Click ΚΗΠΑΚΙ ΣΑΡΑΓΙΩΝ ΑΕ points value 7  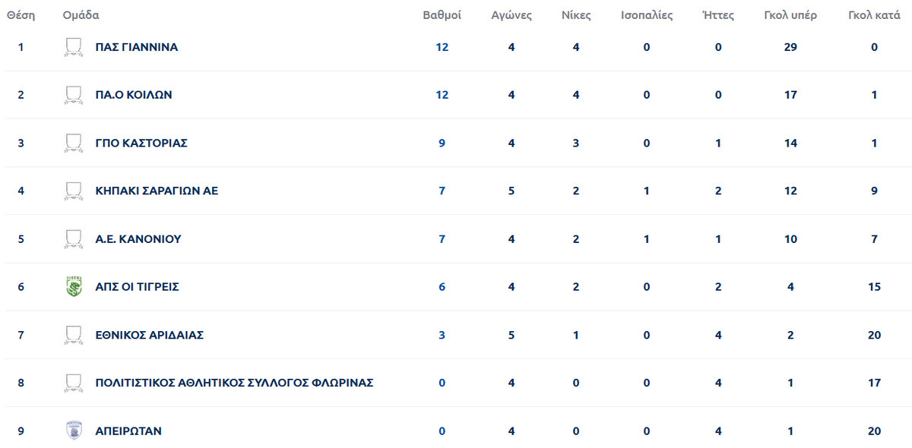442,191
